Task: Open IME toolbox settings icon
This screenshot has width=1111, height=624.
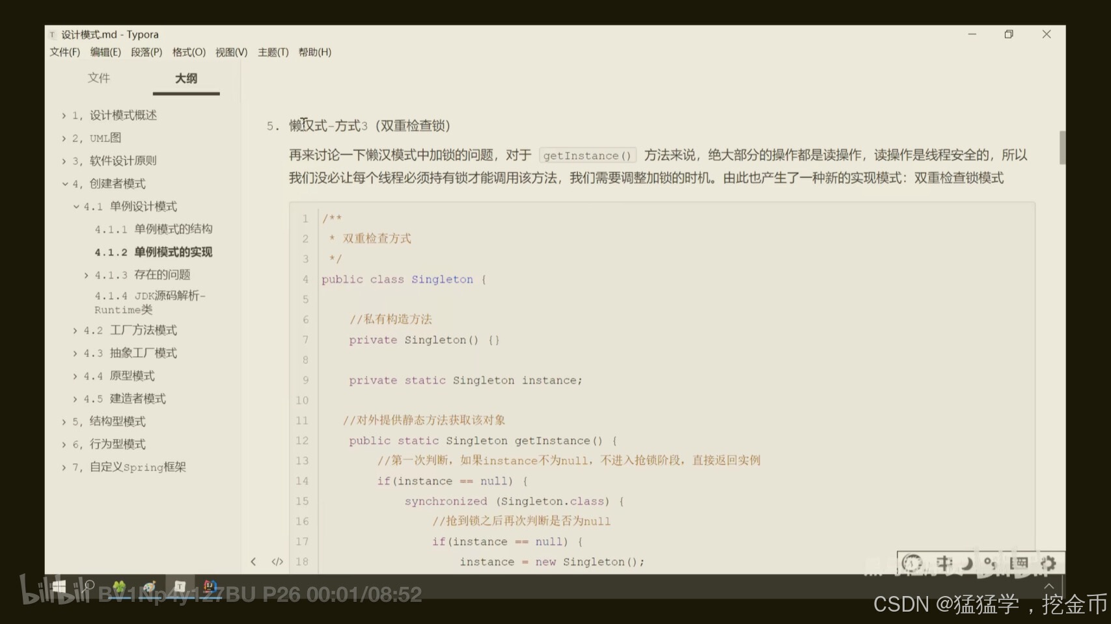Action: (1048, 563)
